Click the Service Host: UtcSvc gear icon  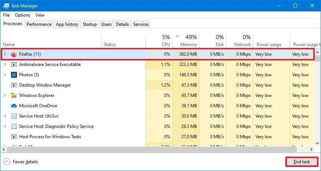tap(14, 116)
